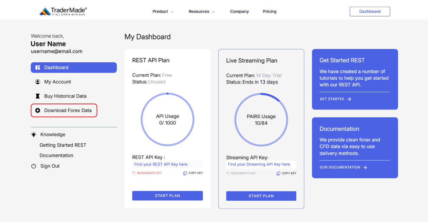Viewport: 428px width, 222px height.
Task: Click the My Dashboard heading
Action: coord(148,37)
